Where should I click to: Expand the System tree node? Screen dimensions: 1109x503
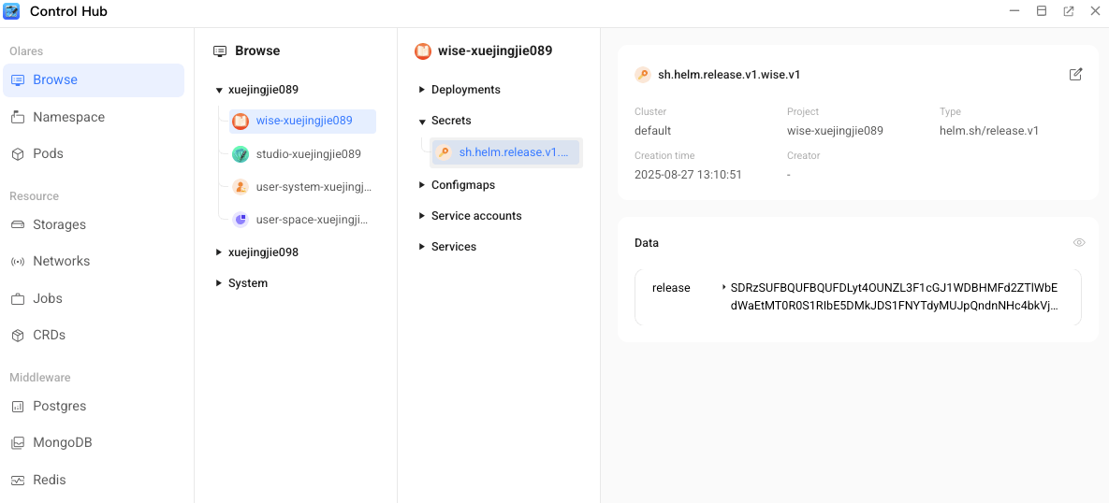pos(219,283)
